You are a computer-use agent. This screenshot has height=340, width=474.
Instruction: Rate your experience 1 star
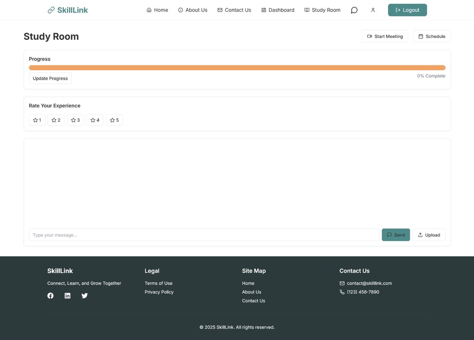37,120
